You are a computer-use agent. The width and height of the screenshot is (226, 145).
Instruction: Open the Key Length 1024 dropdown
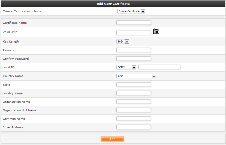(x=123, y=41)
